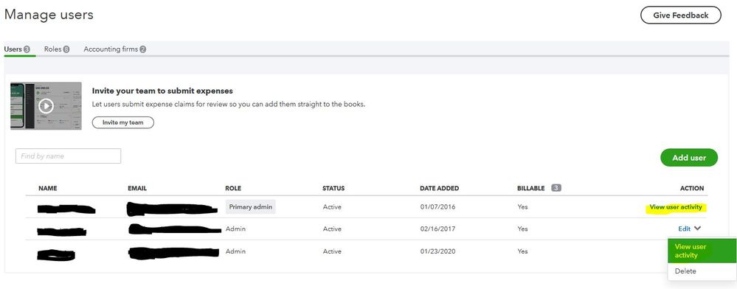The image size is (737, 289).
Task: Click the DATE ADDED column header
Action: pos(440,189)
